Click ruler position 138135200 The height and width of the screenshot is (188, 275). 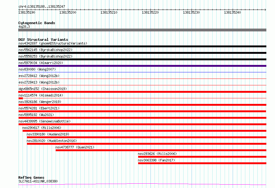(x=68, y=12)
